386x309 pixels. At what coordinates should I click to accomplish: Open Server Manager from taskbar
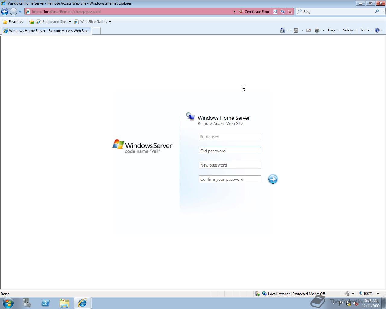(x=27, y=303)
